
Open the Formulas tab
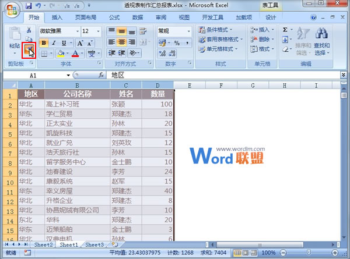pyautogui.click(x=114, y=17)
